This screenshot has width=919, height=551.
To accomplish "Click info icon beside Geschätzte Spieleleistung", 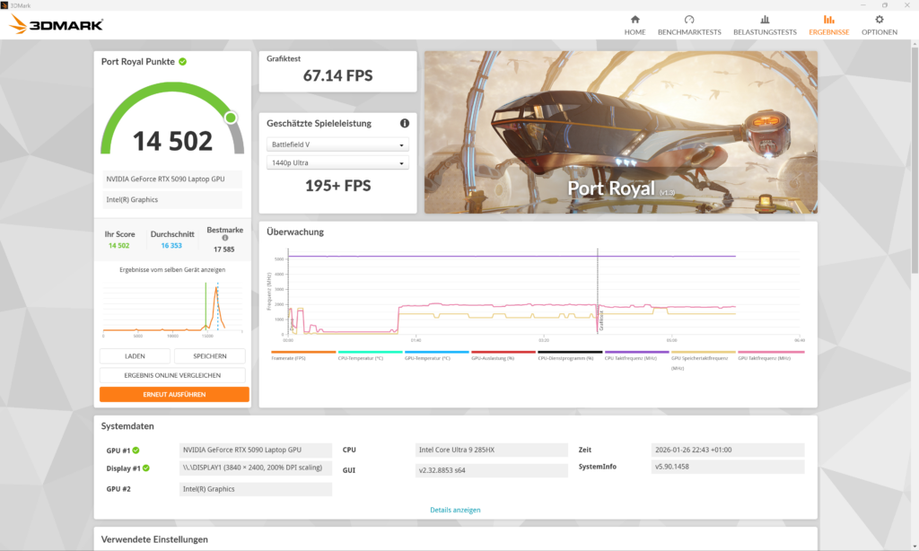I will (x=405, y=123).
